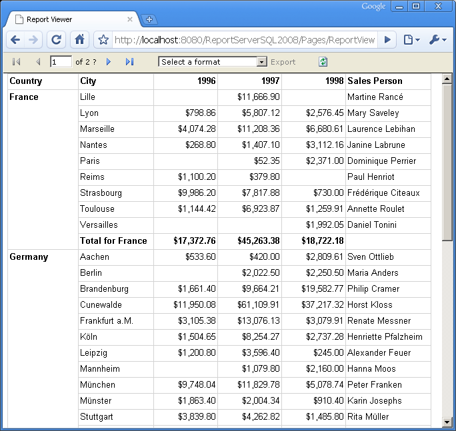Screen dimensions: 456x431
Task: Click the current page number field
Action: tap(61, 61)
